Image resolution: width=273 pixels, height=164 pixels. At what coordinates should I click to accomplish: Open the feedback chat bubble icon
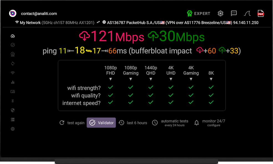[x=234, y=13]
